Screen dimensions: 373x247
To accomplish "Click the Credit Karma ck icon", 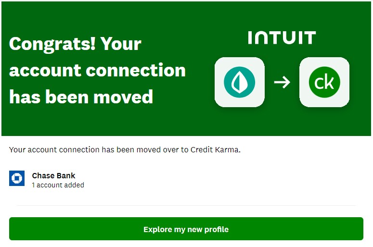I will [324, 82].
